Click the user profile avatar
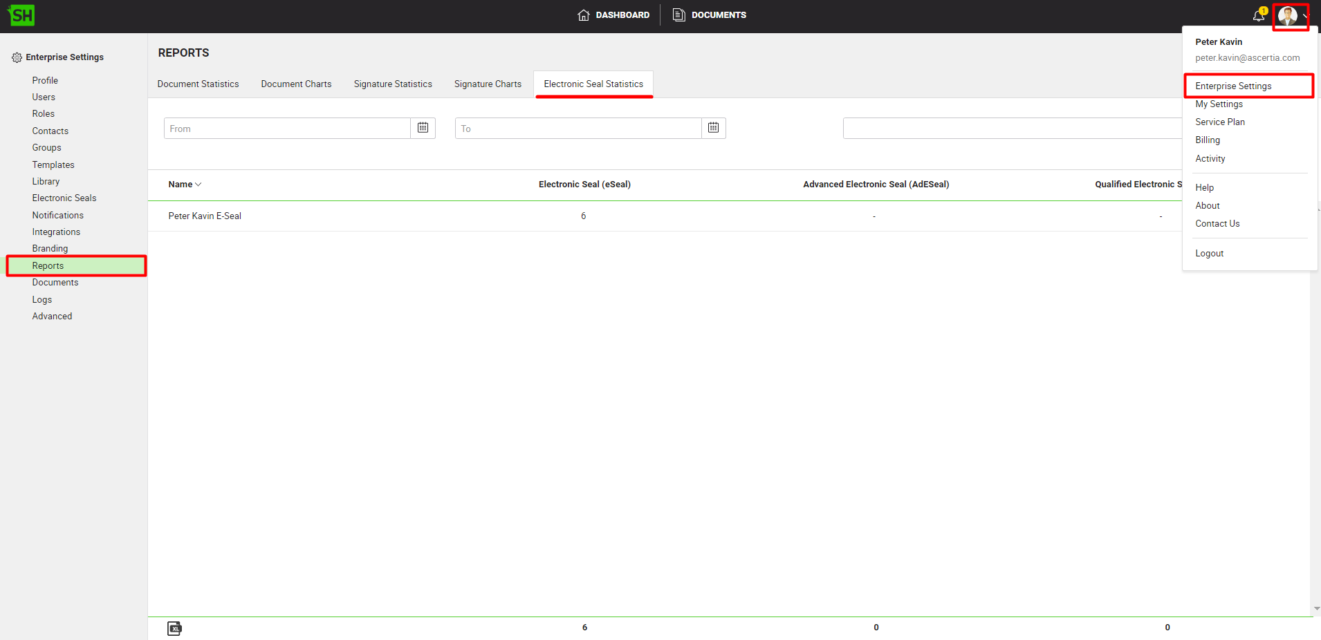Image resolution: width=1321 pixels, height=640 pixels. pyautogui.click(x=1287, y=15)
